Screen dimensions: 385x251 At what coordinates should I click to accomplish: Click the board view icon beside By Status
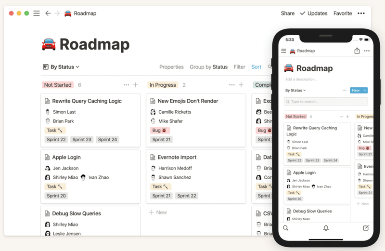[46, 67]
